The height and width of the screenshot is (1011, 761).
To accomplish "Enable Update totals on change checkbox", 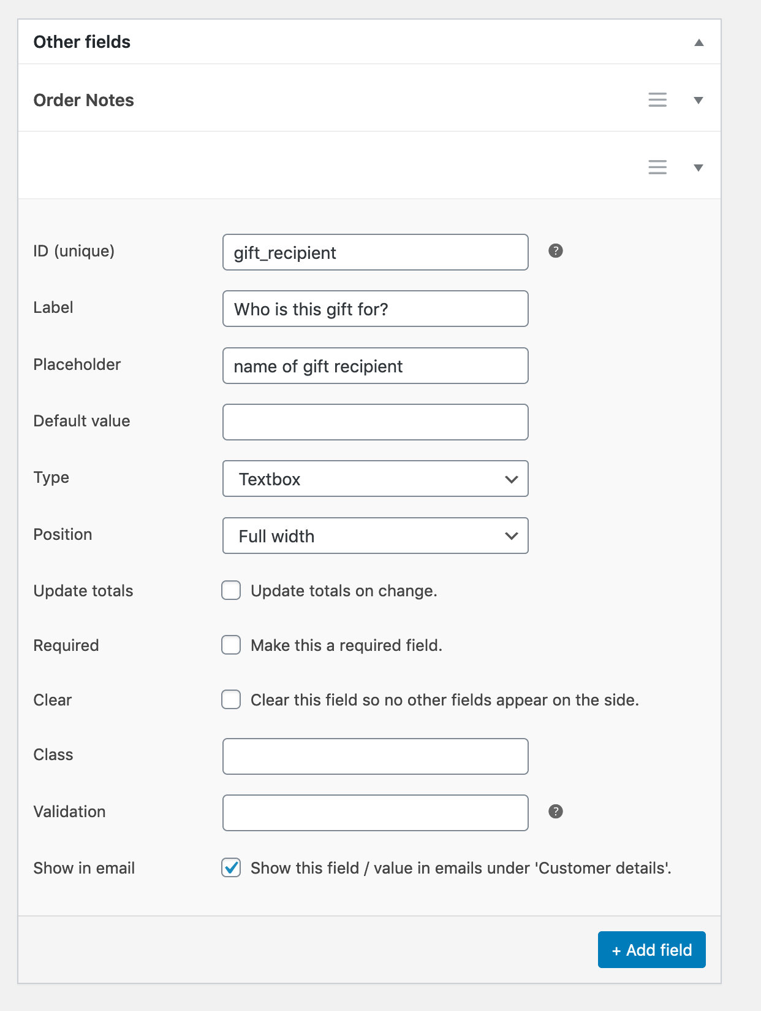I will click(x=231, y=591).
